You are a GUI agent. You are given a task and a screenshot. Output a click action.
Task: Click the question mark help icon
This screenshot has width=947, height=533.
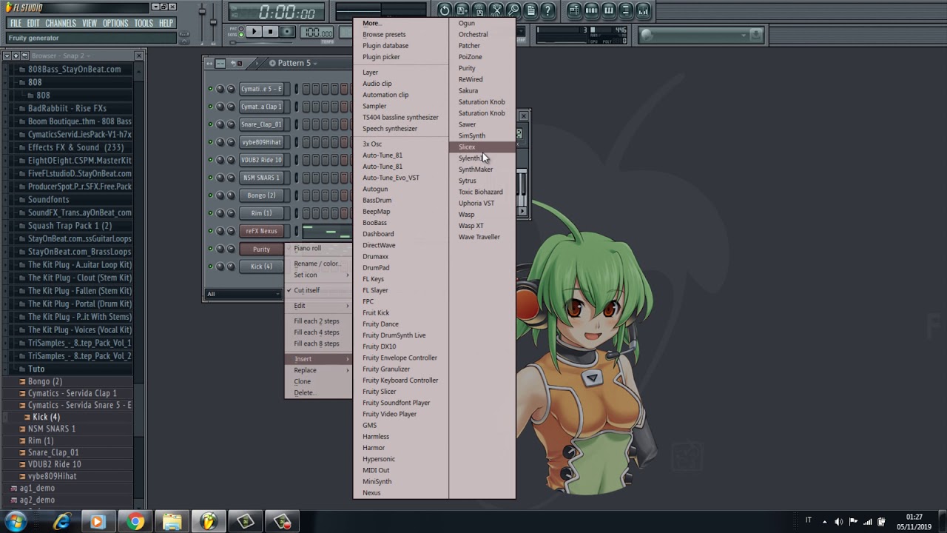click(x=547, y=10)
